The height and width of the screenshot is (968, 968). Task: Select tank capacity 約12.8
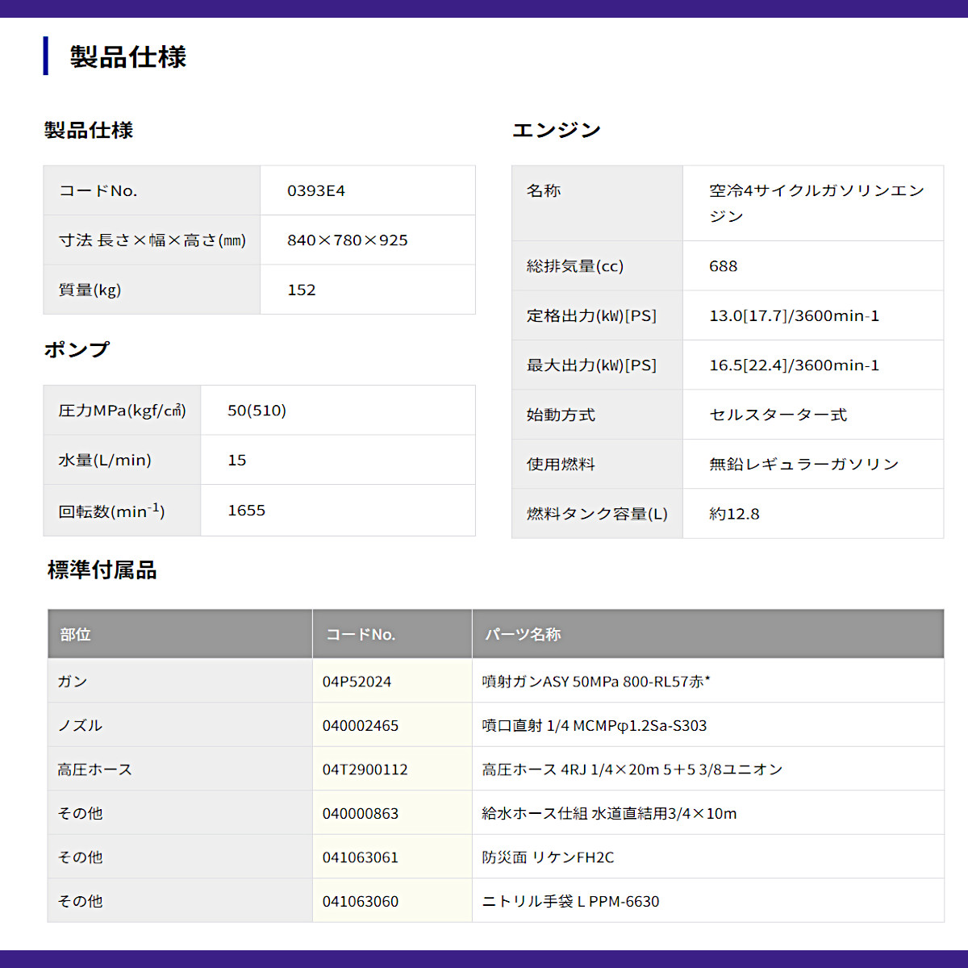[x=734, y=514]
